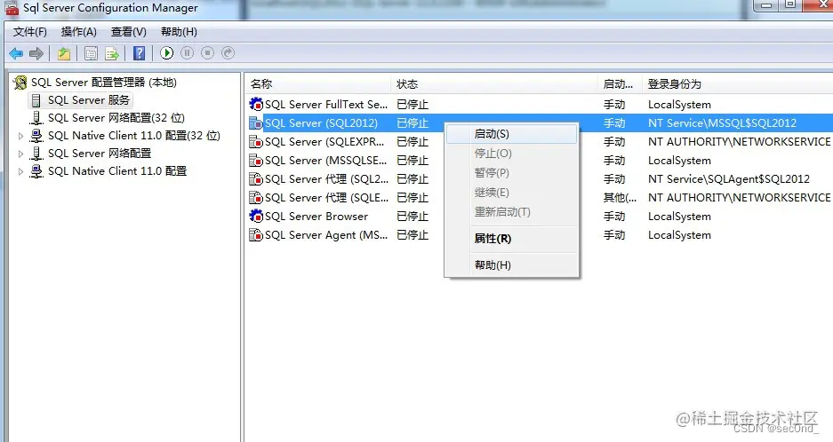Open the 查看(V) menu
This screenshot has width=833, height=442.
coord(129,32)
